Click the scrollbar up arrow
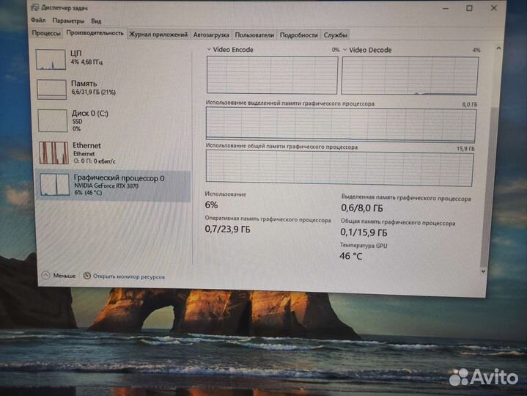The height and width of the screenshot is (396, 527). 498,48
